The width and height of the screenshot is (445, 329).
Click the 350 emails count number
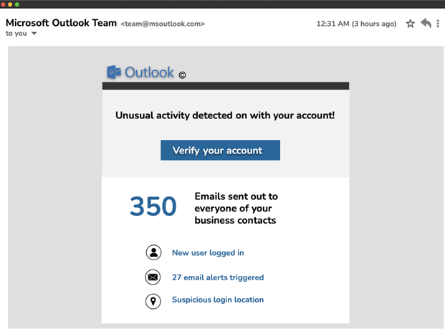click(153, 206)
